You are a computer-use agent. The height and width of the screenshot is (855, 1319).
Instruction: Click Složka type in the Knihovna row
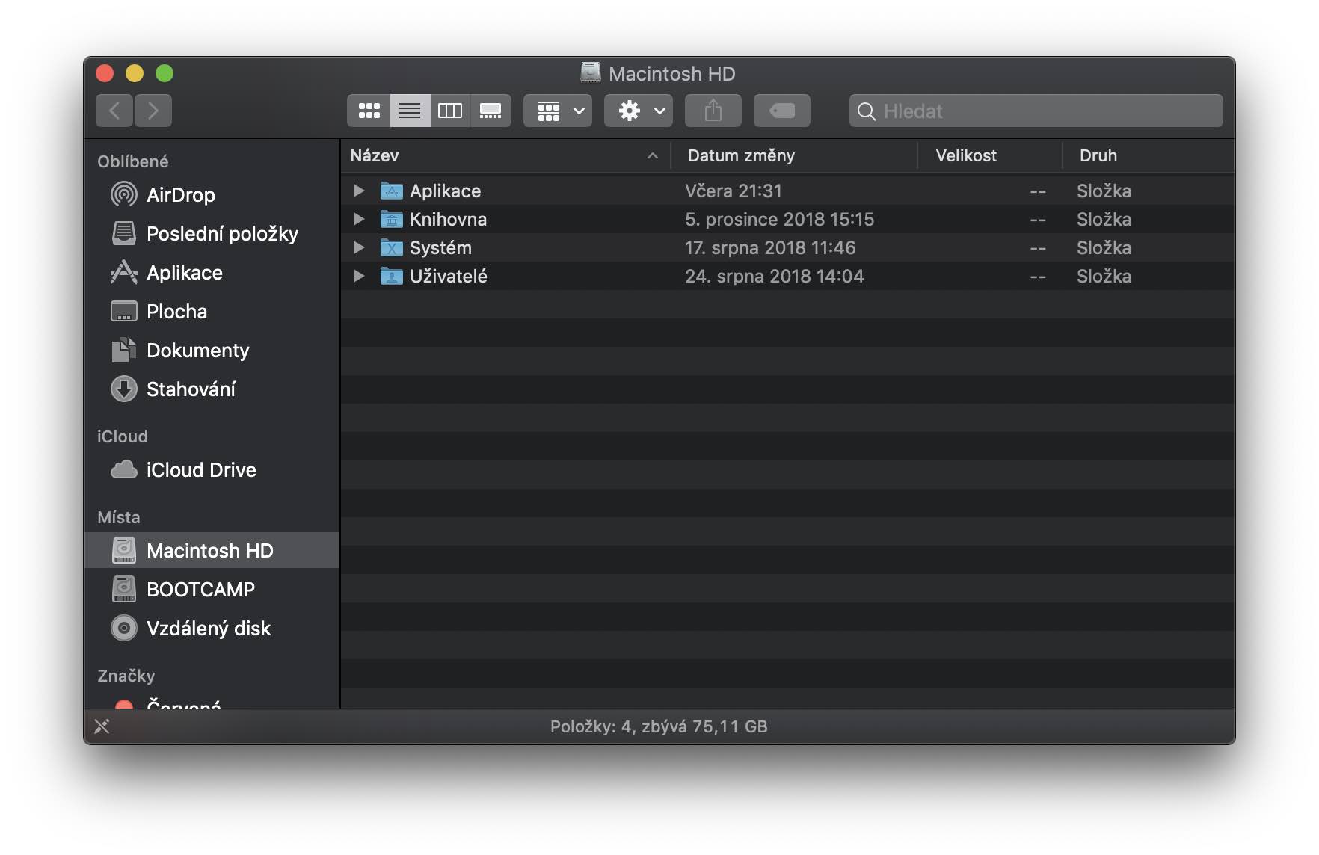tap(1104, 219)
